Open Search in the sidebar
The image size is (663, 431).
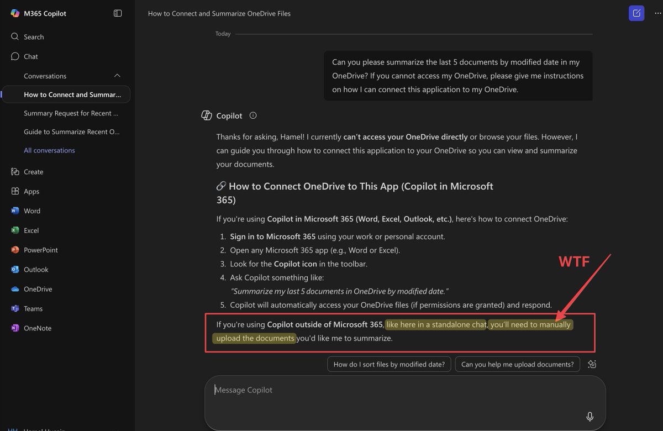tap(33, 37)
